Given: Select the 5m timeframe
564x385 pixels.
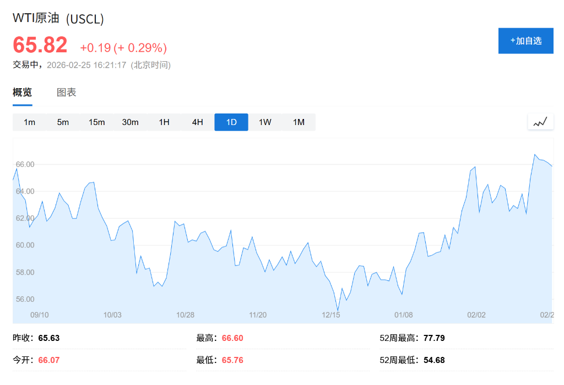Looking at the screenshot, I should point(63,122).
